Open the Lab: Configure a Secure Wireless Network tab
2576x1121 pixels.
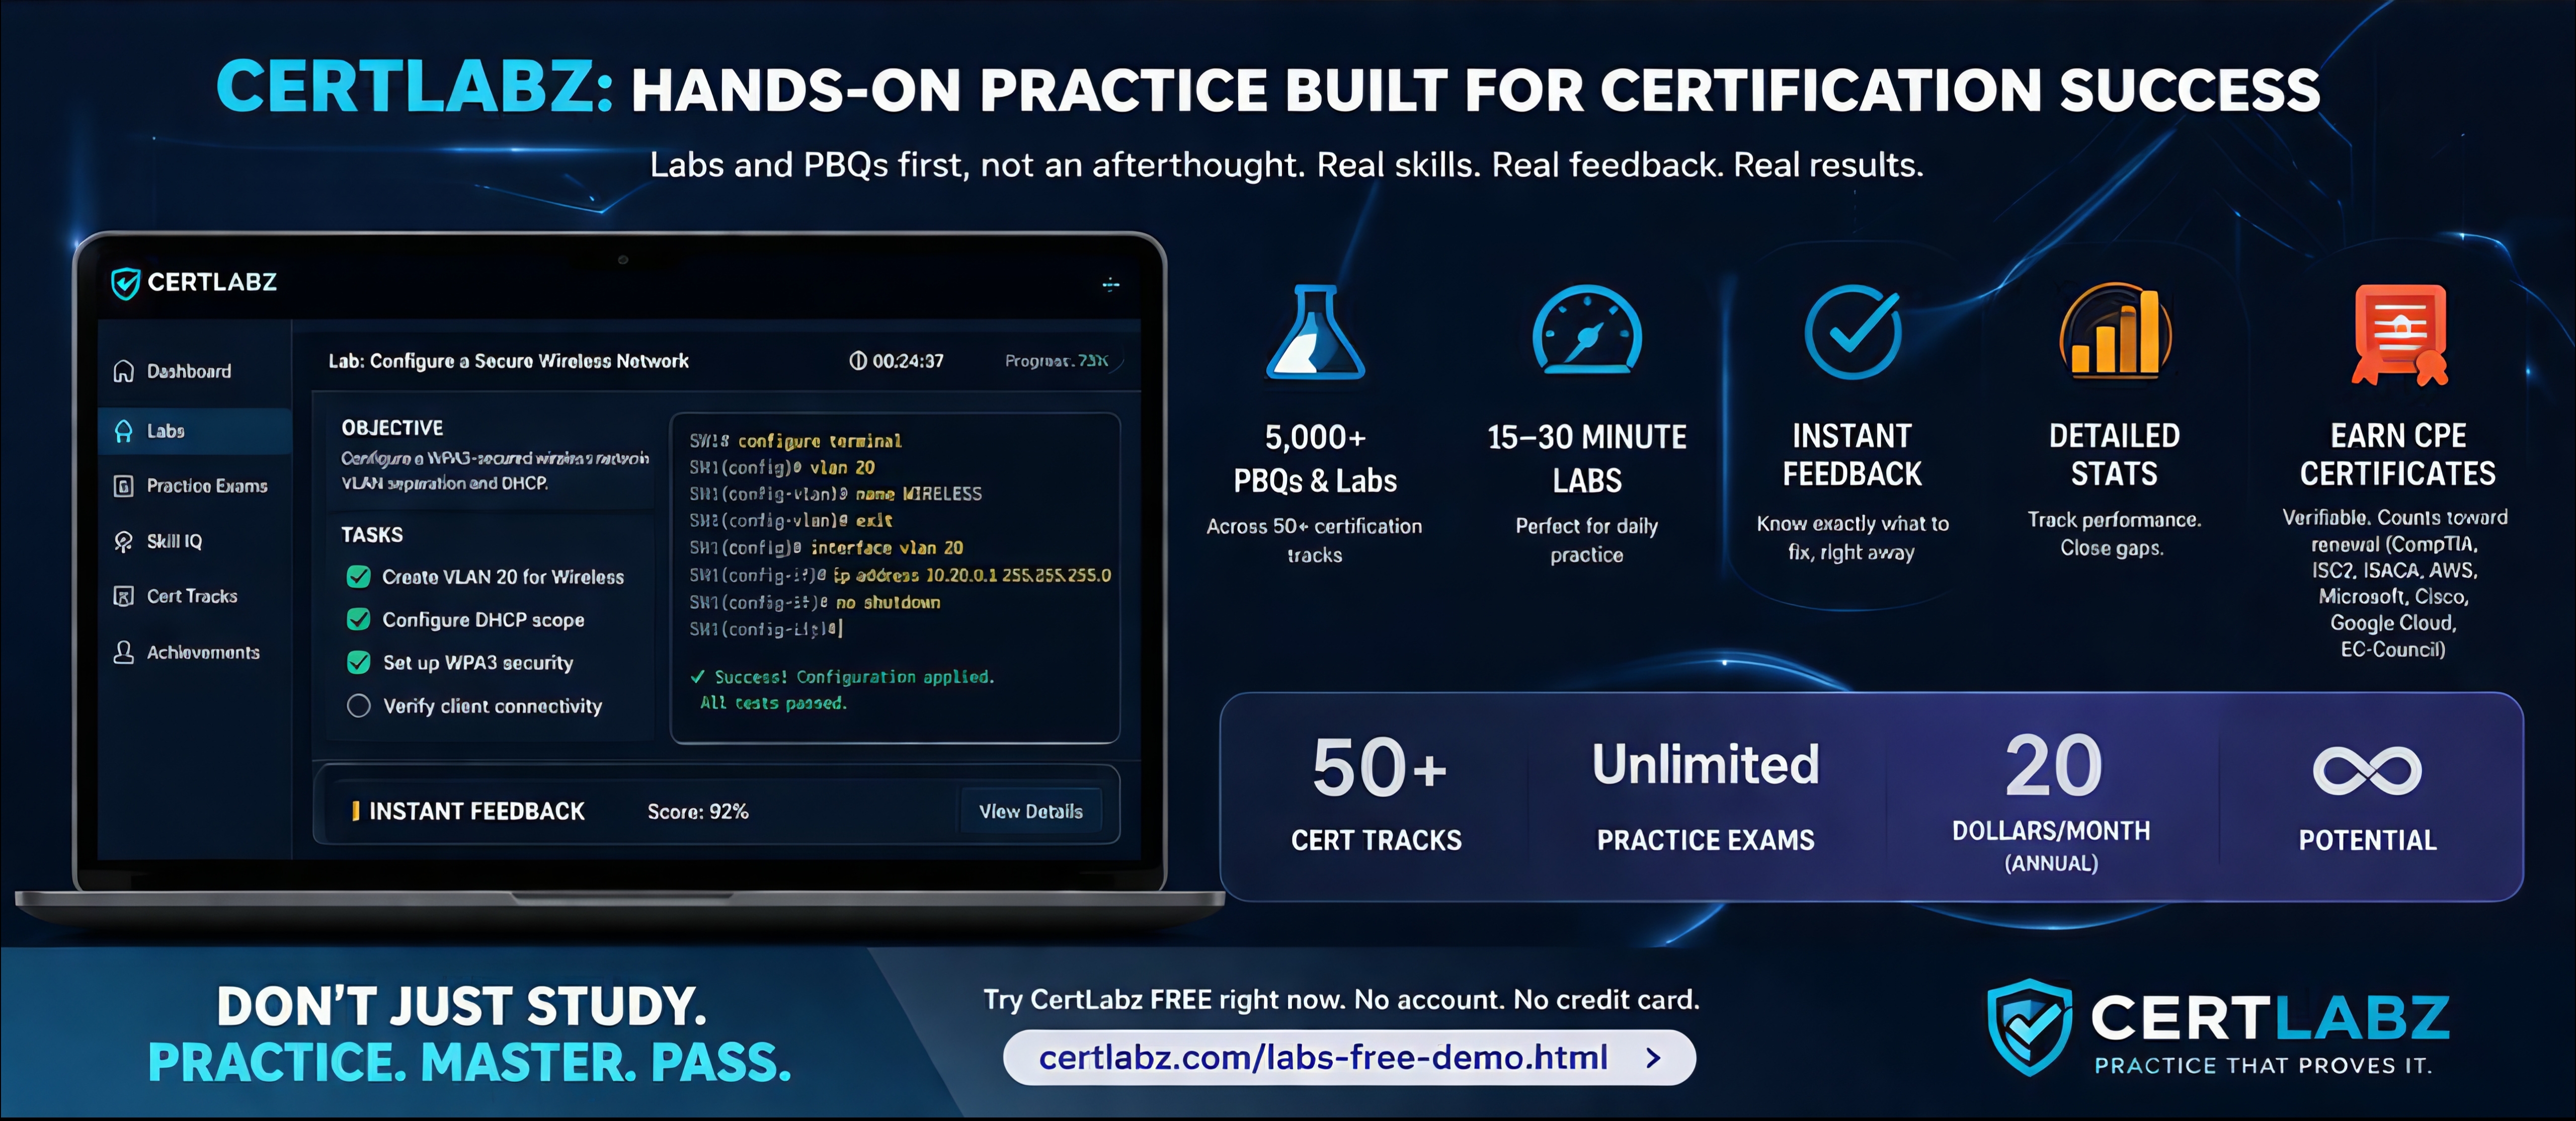tap(510, 361)
